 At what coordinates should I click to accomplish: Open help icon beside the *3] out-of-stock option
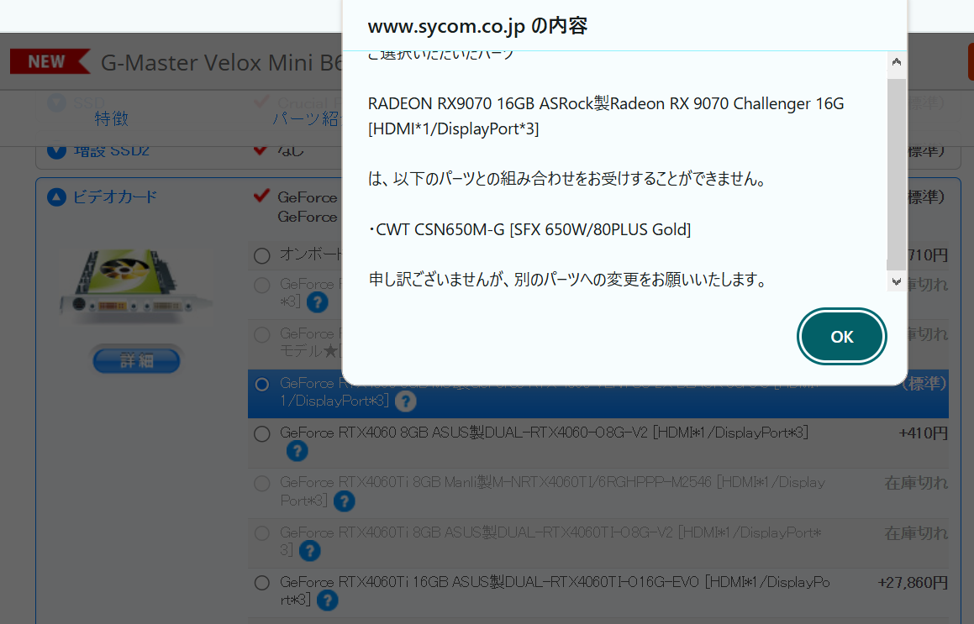317,302
